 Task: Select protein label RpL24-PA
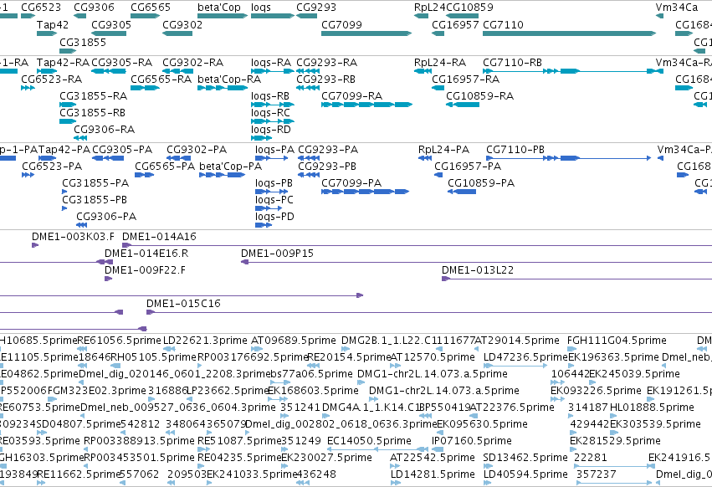(x=443, y=150)
